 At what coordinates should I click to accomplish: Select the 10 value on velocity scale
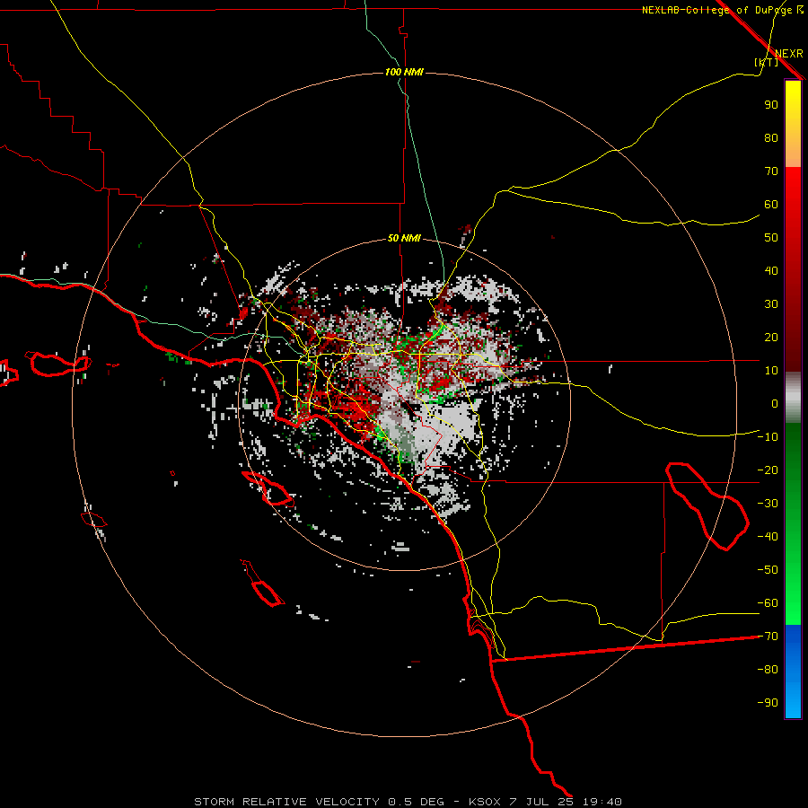pyautogui.click(x=771, y=371)
